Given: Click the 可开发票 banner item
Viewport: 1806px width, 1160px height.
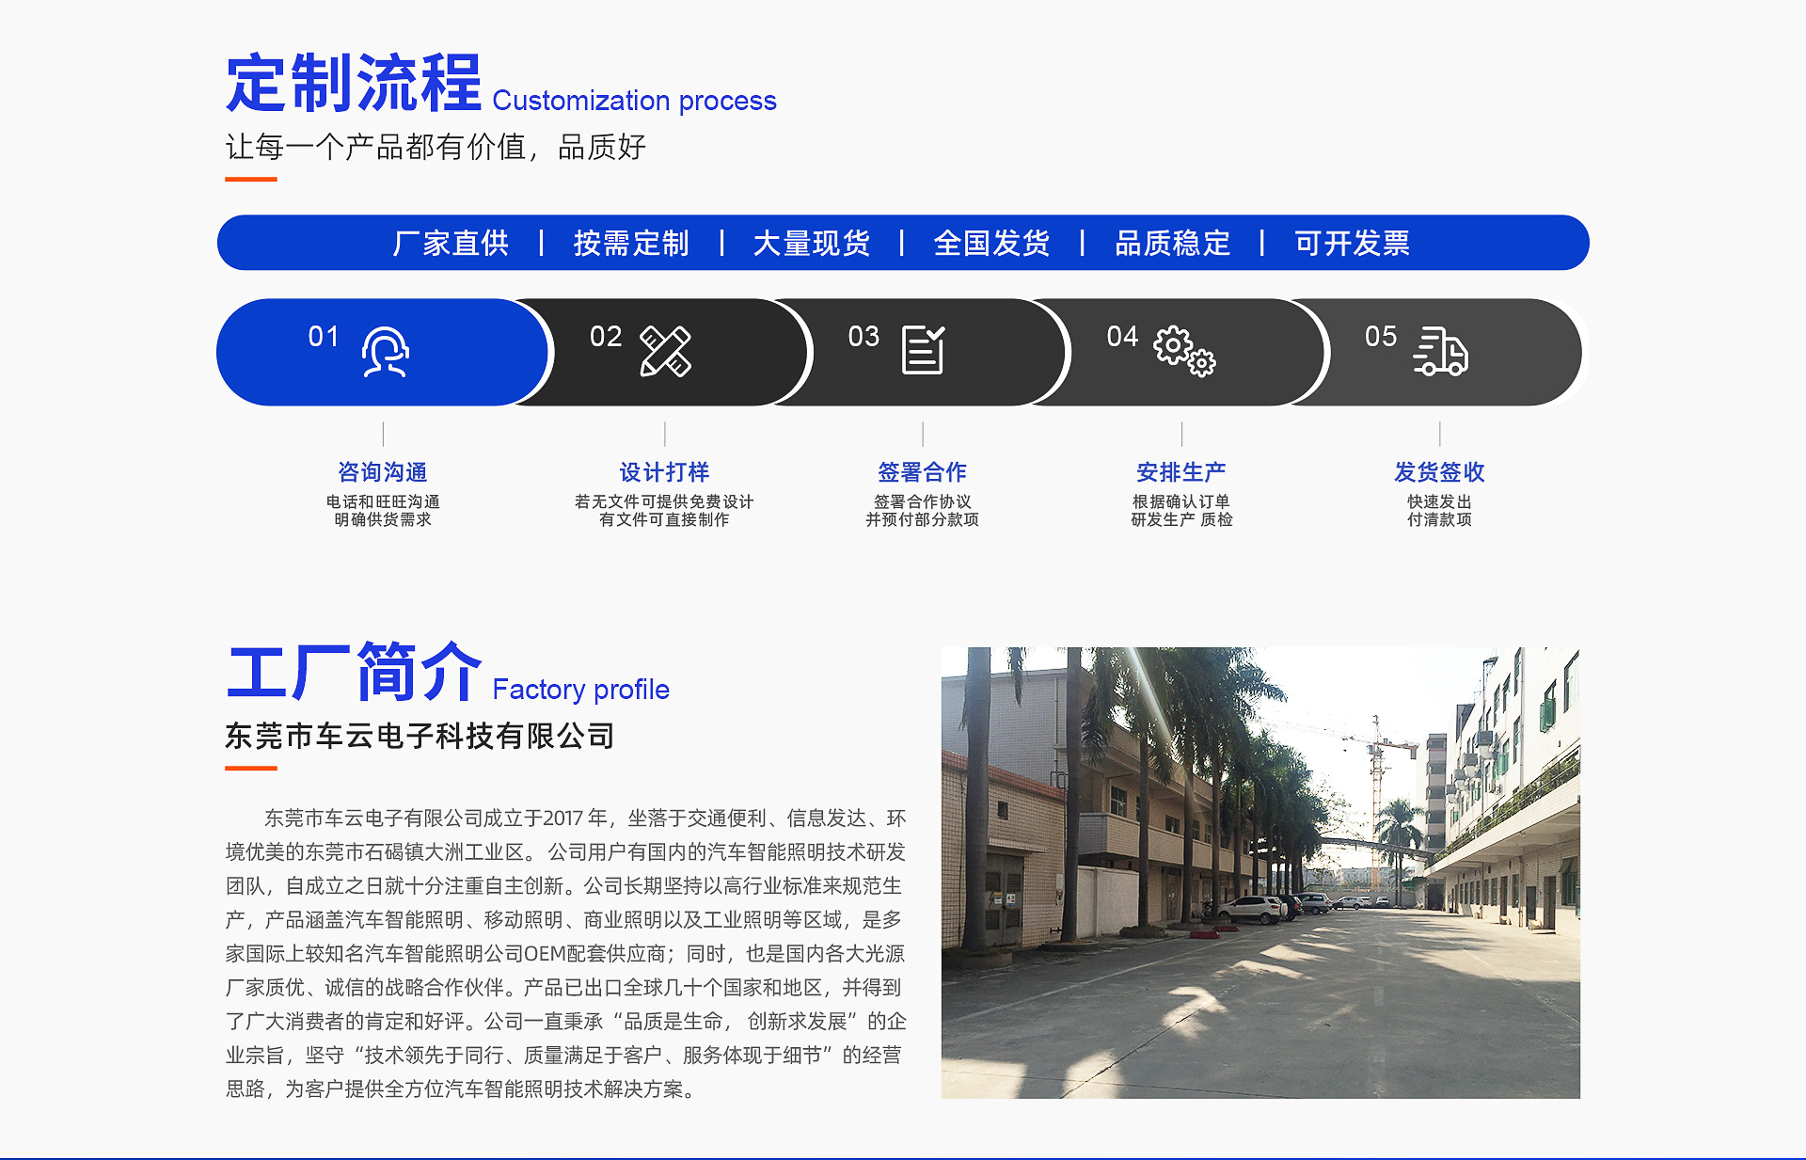Looking at the screenshot, I should [1352, 244].
